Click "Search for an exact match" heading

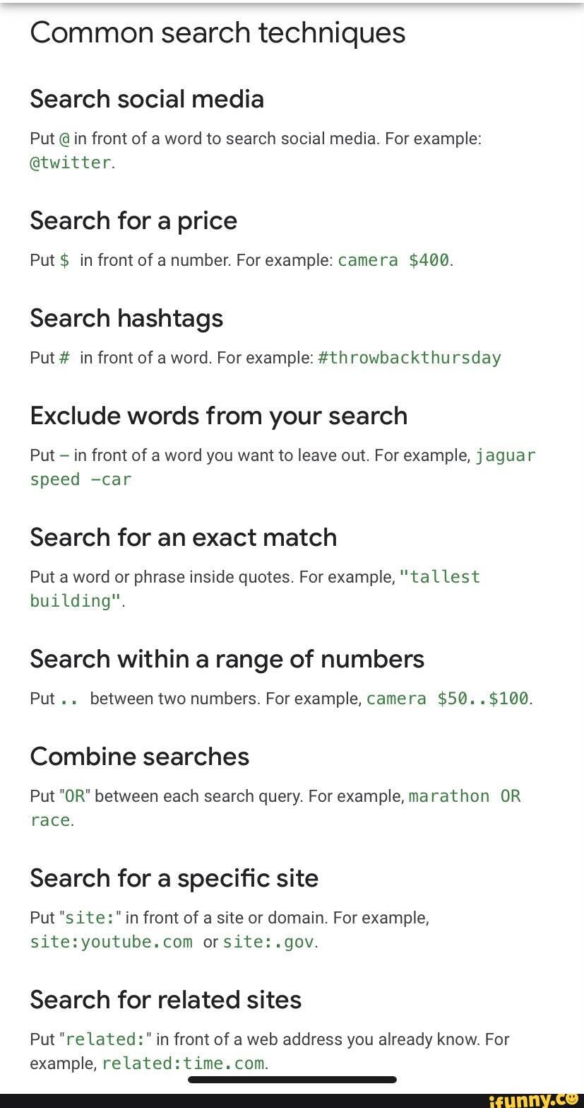coord(184,537)
